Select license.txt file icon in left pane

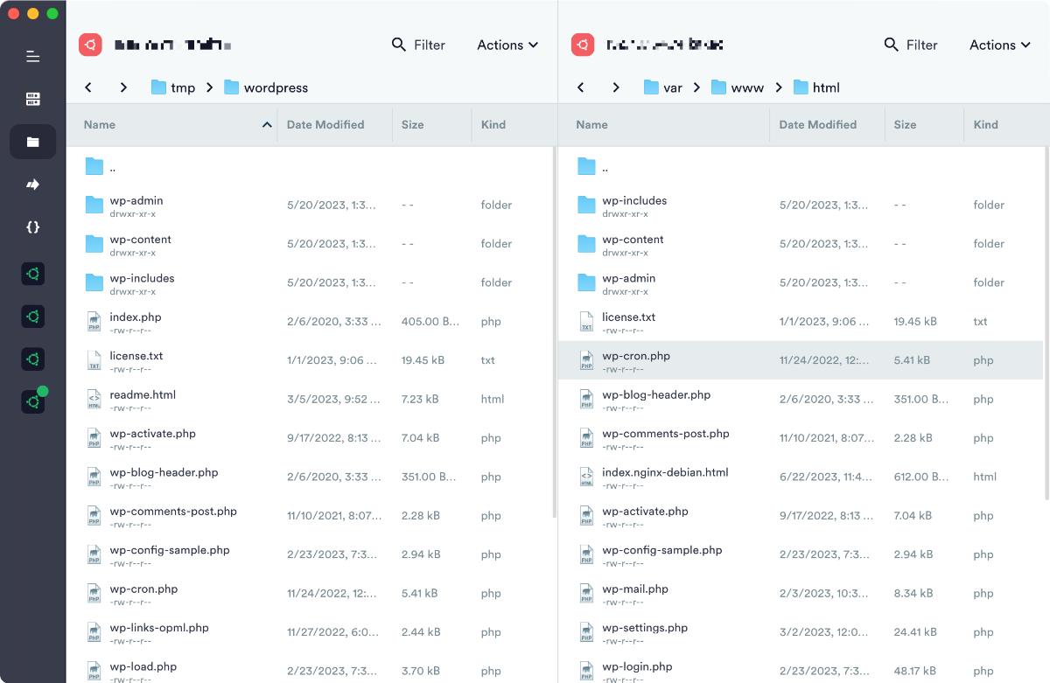[x=94, y=360]
